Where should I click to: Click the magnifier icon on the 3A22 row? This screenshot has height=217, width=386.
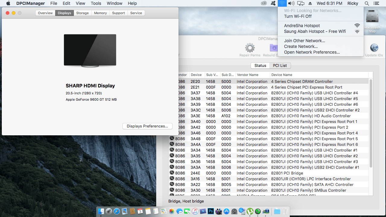[x=172, y=184]
